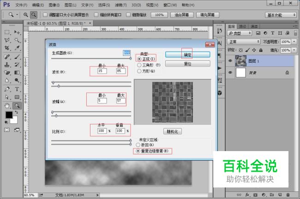Select the Rectangle shape tool
Screen dimensions: 300x199
(17, 97)
